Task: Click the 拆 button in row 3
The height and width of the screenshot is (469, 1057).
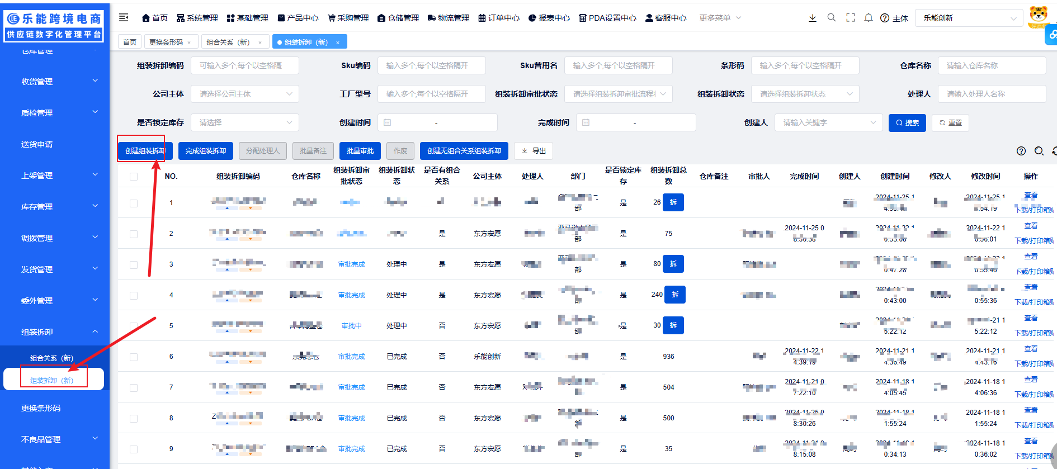Action: click(x=673, y=264)
